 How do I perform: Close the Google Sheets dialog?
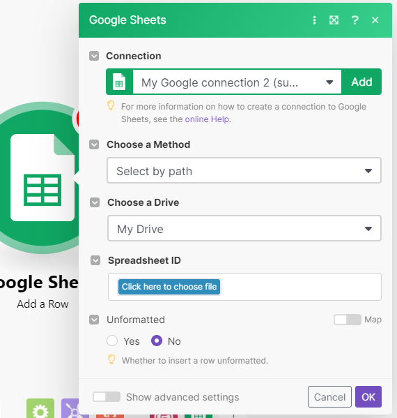coord(375,20)
